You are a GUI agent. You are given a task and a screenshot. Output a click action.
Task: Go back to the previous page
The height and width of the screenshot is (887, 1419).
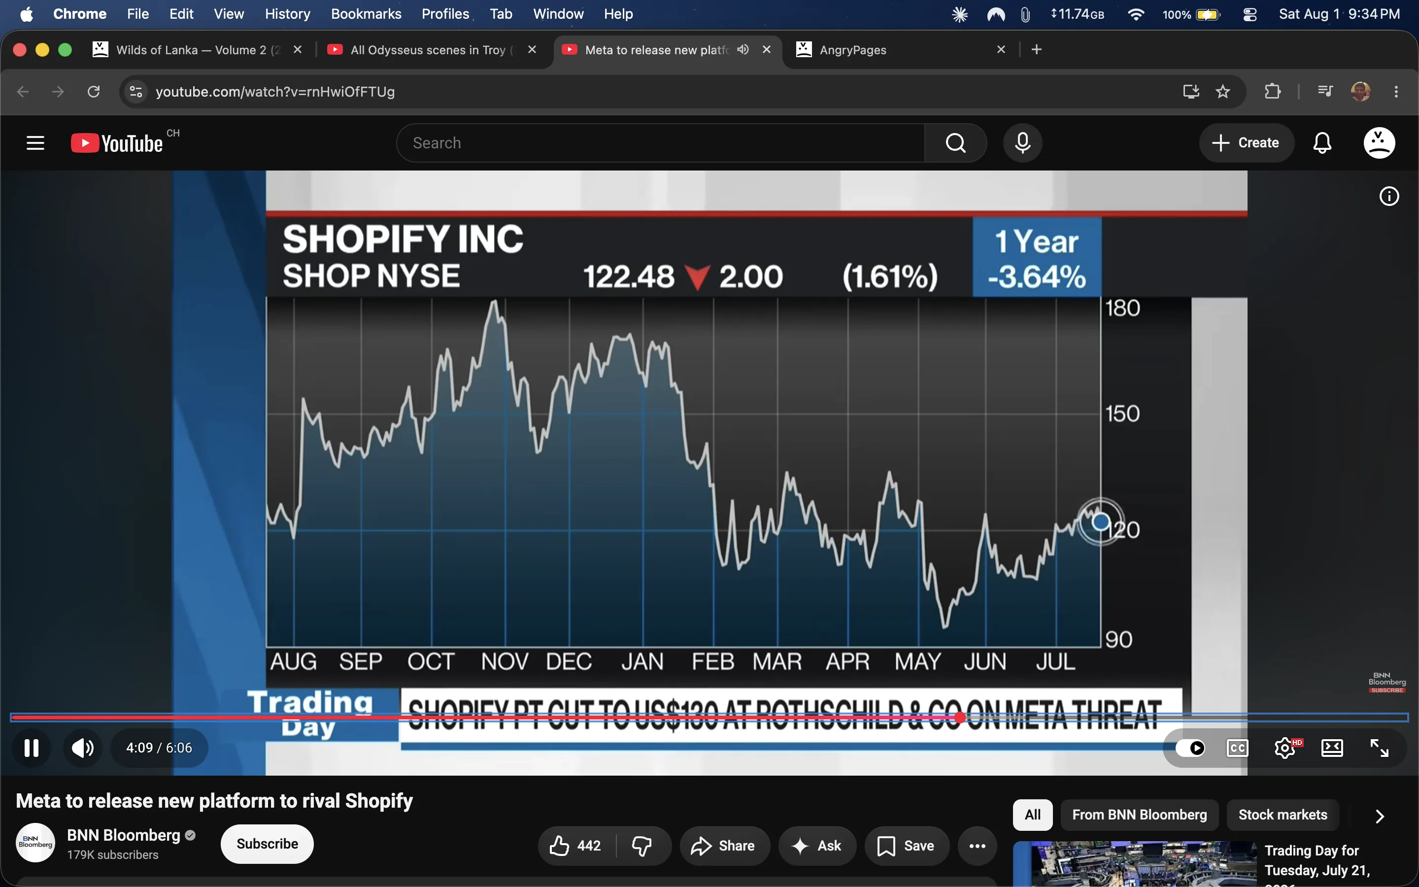pyautogui.click(x=23, y=92)
